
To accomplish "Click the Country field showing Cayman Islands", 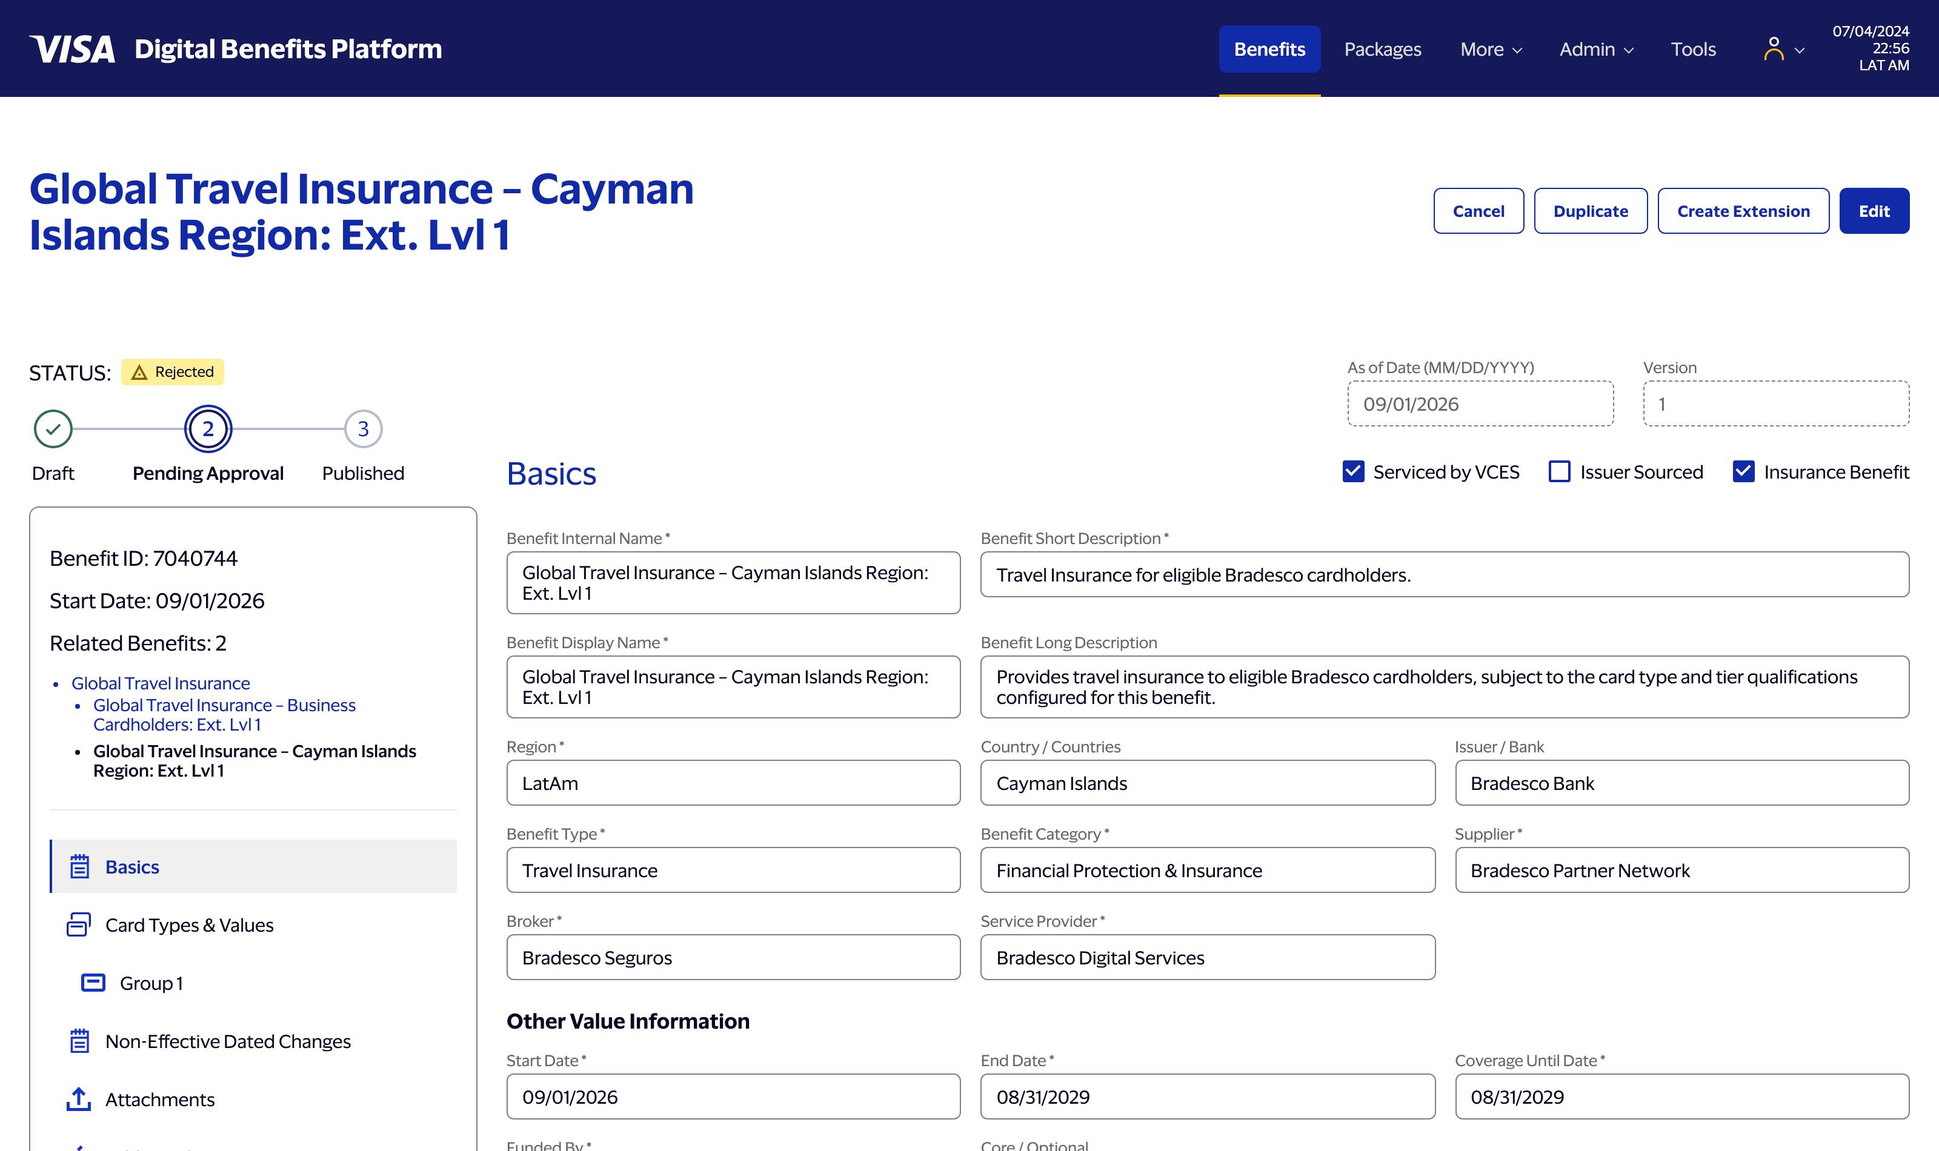I will (1208, 783).
